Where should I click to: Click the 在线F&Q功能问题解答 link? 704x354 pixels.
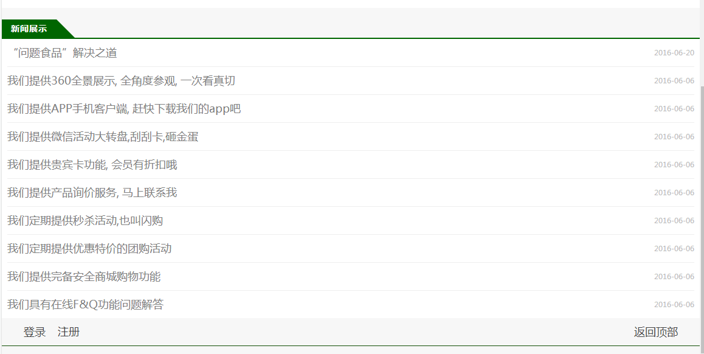tap(85, 305)
